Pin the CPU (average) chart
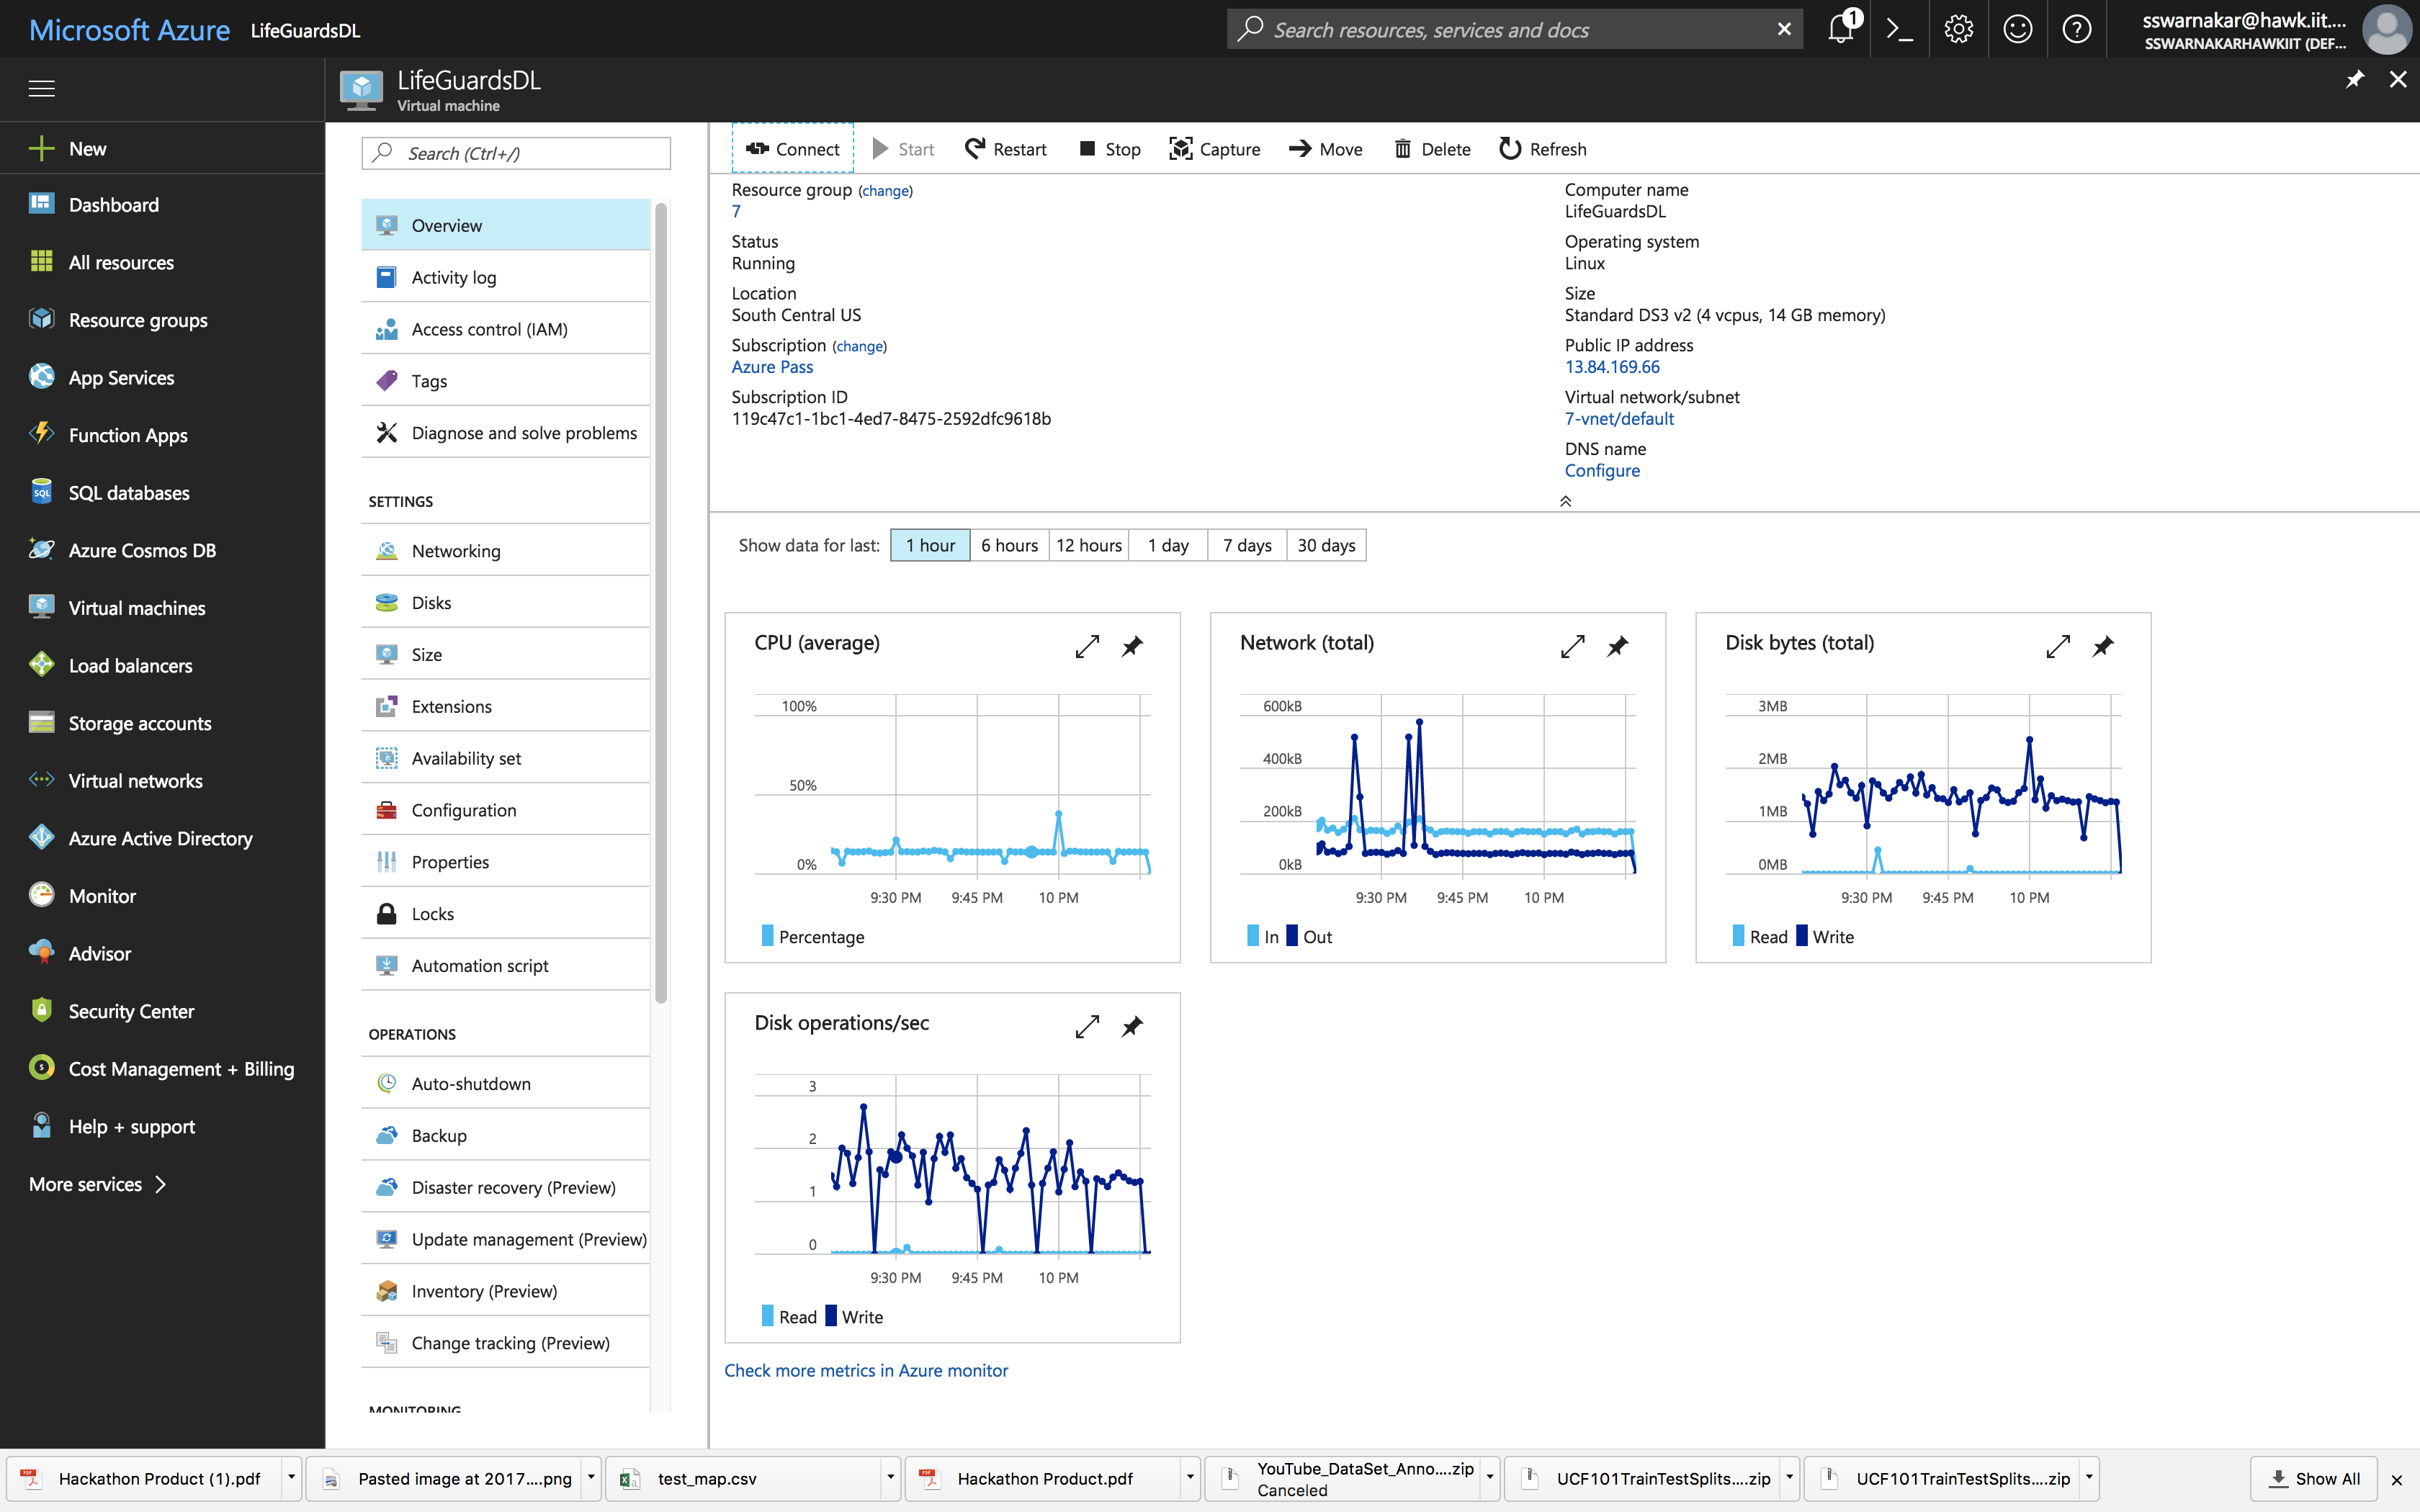The image size is (2420, 1512). click(1132, 647)
